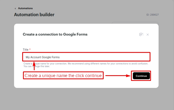Click the dimmed panel behind the dialog's top-right
Image resolution: width=174 pixels, height=110 pixels.
[x=135, y=23]
